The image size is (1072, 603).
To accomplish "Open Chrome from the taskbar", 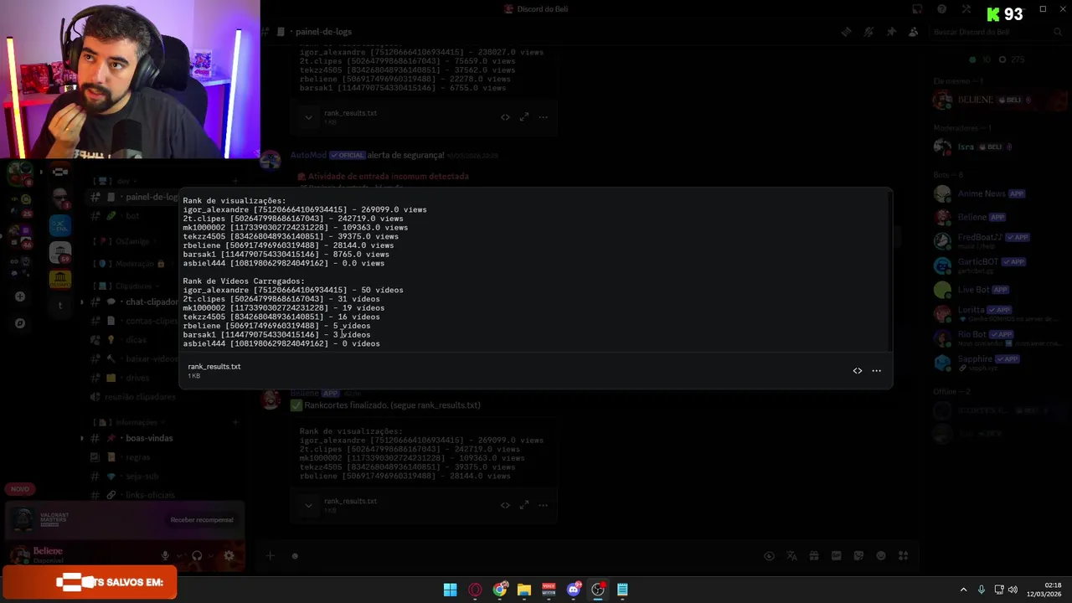I will [500, 590].
